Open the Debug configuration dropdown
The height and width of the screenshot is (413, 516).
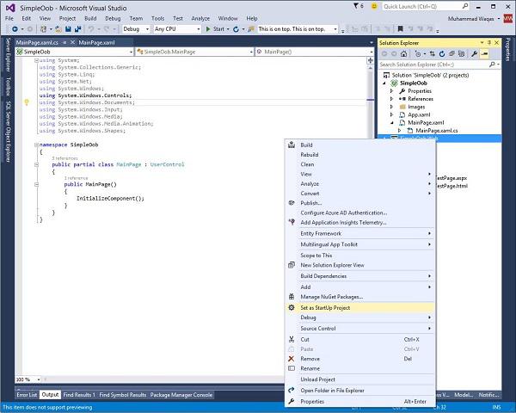(136, 28)
